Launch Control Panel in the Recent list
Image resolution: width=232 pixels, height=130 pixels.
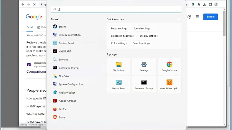(x=63, y=43)
